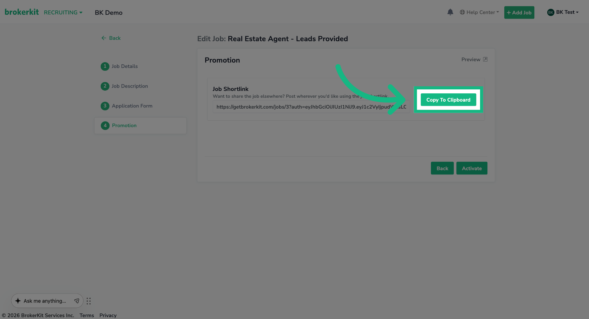Open the Privacy link in footer

pyautogui.click(x=108, y=315)
